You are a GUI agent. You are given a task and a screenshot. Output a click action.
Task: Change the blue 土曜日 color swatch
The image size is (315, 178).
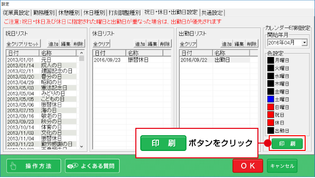tap(271, 99)
